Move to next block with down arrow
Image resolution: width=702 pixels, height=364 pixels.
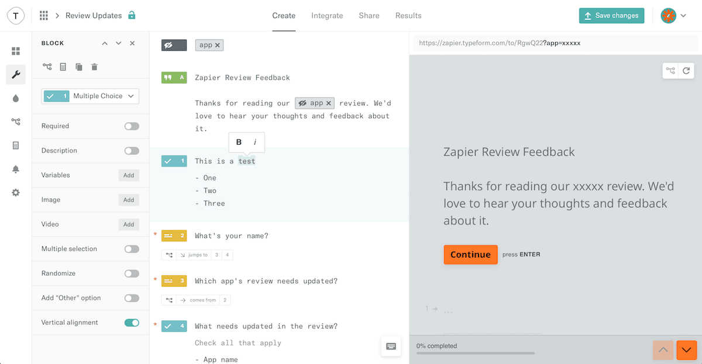(x=119, y=43)
